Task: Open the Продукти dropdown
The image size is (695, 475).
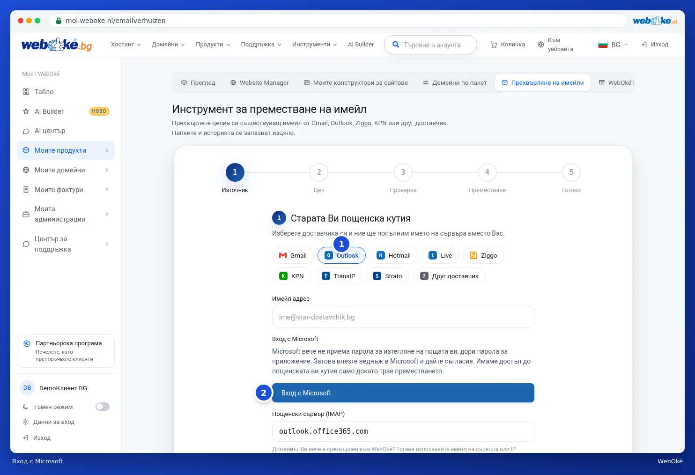Action: 213,45
